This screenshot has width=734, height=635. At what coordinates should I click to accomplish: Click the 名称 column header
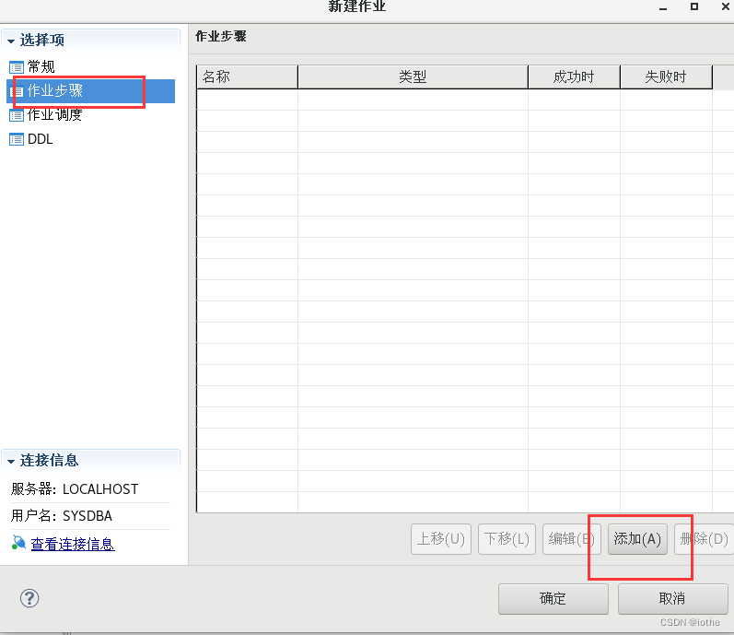coord(247,76)
